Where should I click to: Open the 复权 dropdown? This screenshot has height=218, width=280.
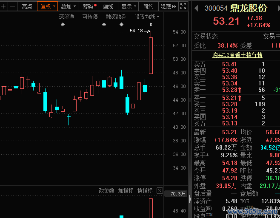tap(48, 6)
